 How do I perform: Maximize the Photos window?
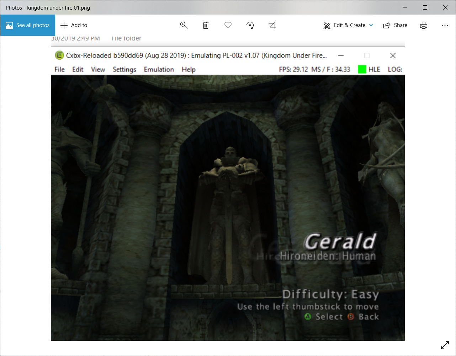coord(425,7)
